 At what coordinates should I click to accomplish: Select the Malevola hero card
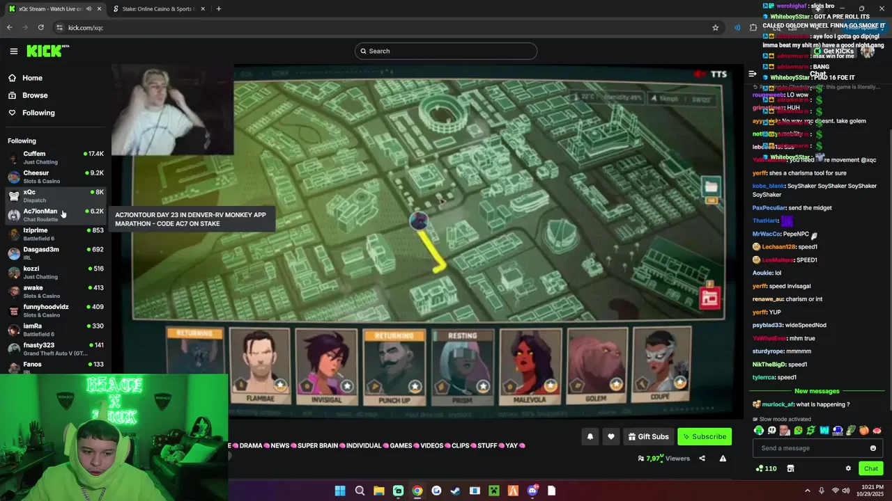tap(530, 367)
